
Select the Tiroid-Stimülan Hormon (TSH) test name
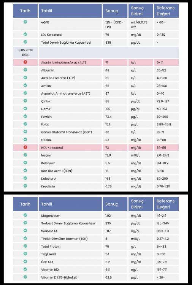pyautogui.click(x=64, y=239)
